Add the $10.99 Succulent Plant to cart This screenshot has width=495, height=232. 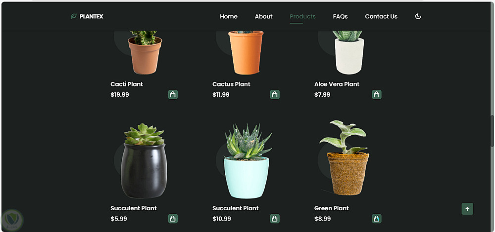pyautogui.click(x=275, y=219)
